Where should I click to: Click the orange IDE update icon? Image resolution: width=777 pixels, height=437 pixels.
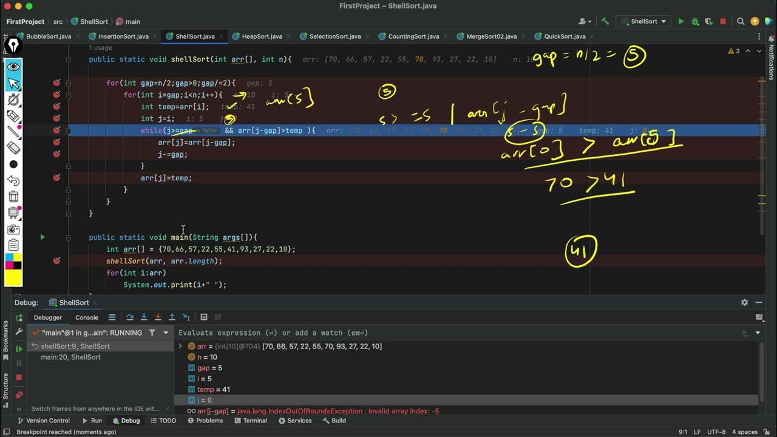(x=755, y=21)
